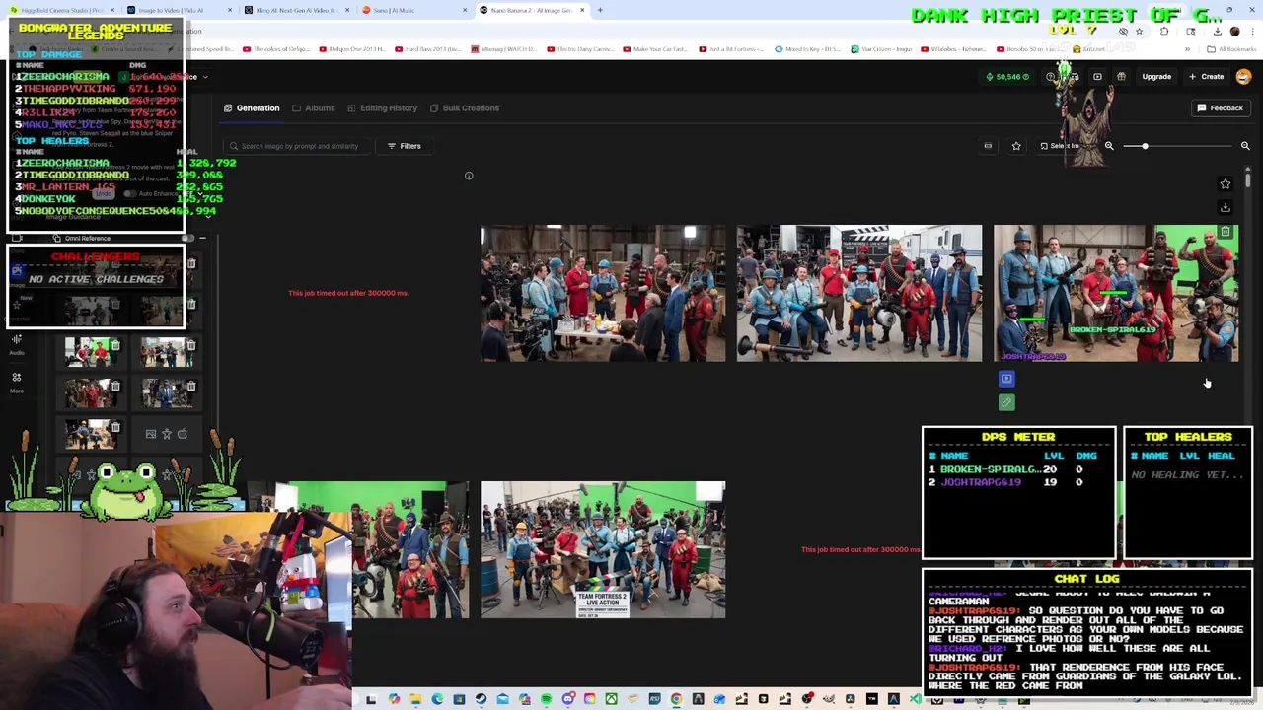The width and height of the screenshot is (1263, 710).
Task: Open the gift rewards icon in top bar
Action: [x=1121, y=77]
